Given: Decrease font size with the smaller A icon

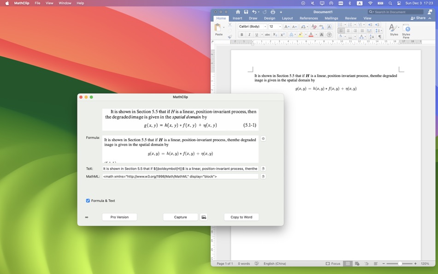Looking at the screenshot, I should 295,27.
